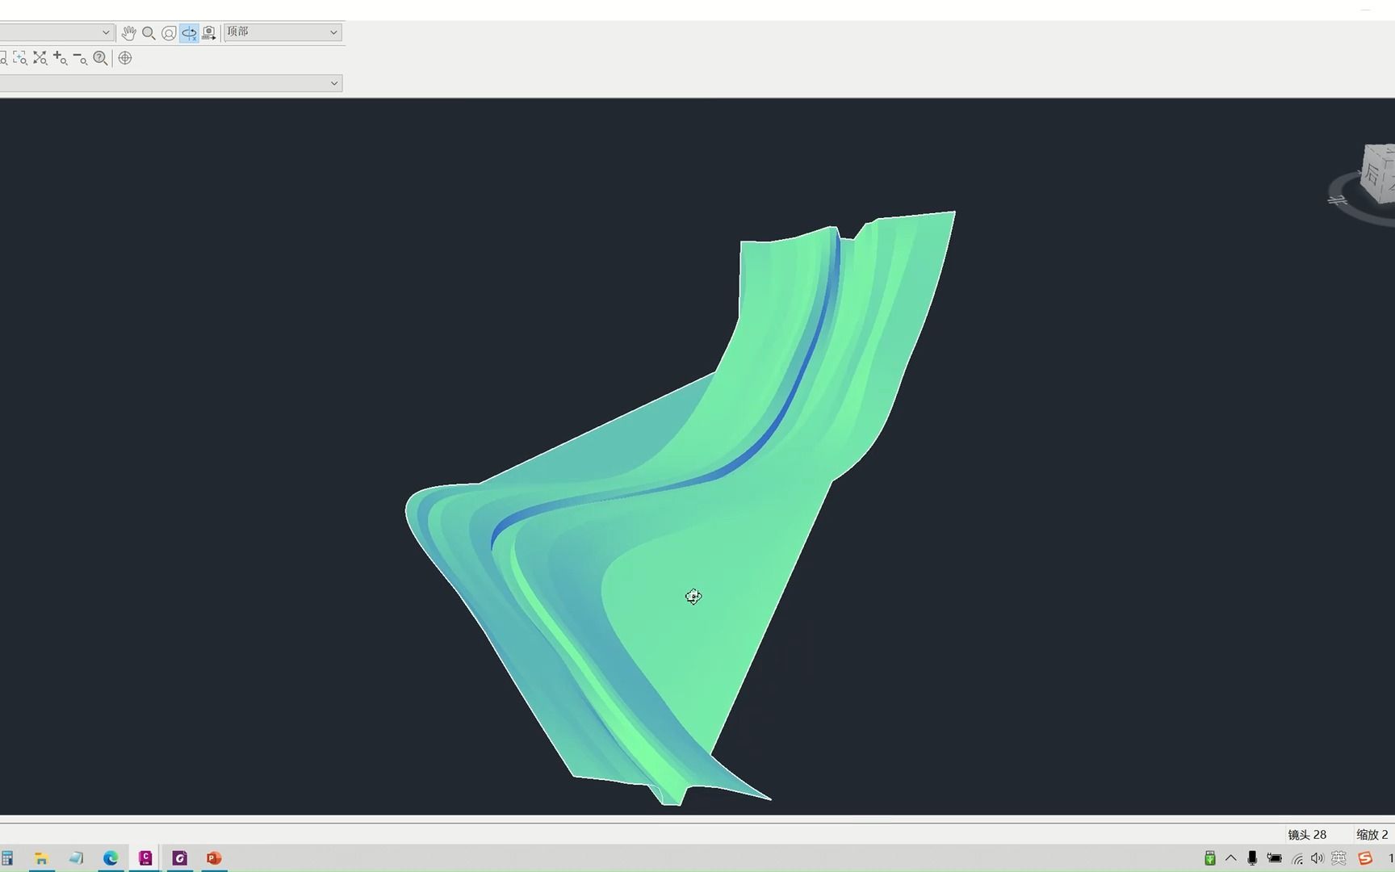Click the 缩放 2 status item
Viewport: 1395px width, 872px height.
tap(1372, 834)
